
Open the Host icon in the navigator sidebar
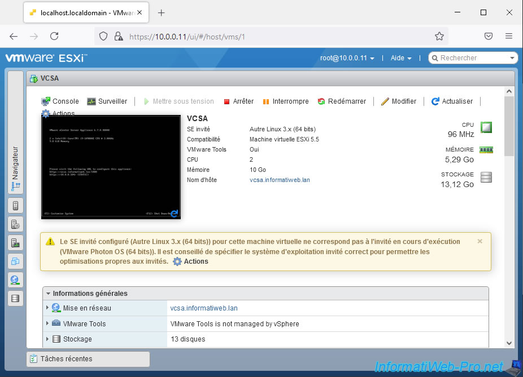pos(15,206)
